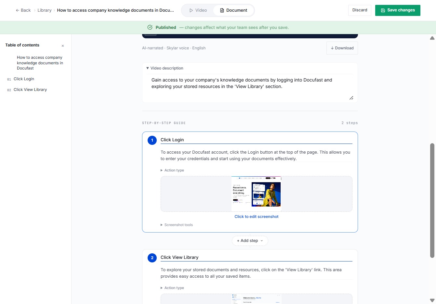Expand Action type under Click View Library
Viewport: 436px width, 304px height.
tap(172, 288)
